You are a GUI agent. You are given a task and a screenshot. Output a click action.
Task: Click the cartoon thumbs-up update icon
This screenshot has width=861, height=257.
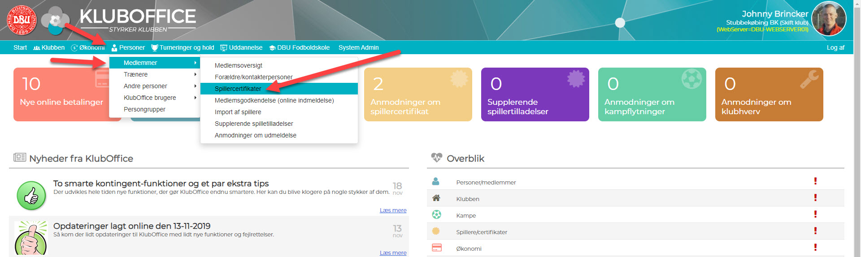pyautogui.click(x=30, y=238)
